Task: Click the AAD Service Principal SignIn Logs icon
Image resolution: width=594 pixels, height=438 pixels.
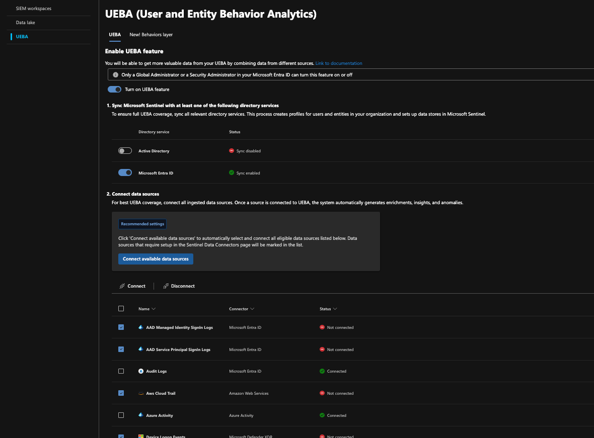Action: 141,349
